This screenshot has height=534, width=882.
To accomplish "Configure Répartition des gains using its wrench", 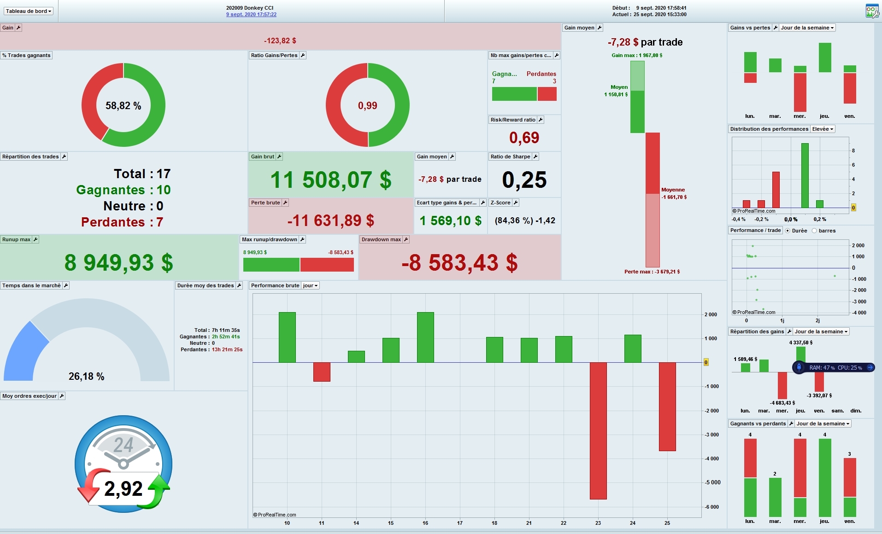I will 789,331.
